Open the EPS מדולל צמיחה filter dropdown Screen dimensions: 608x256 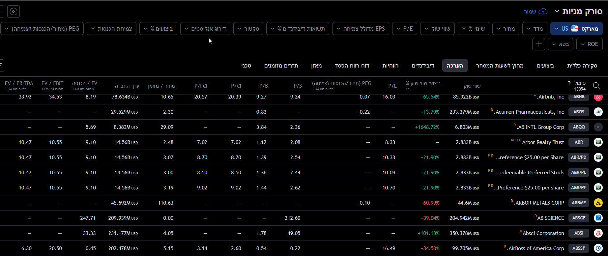tap(361, 29)
